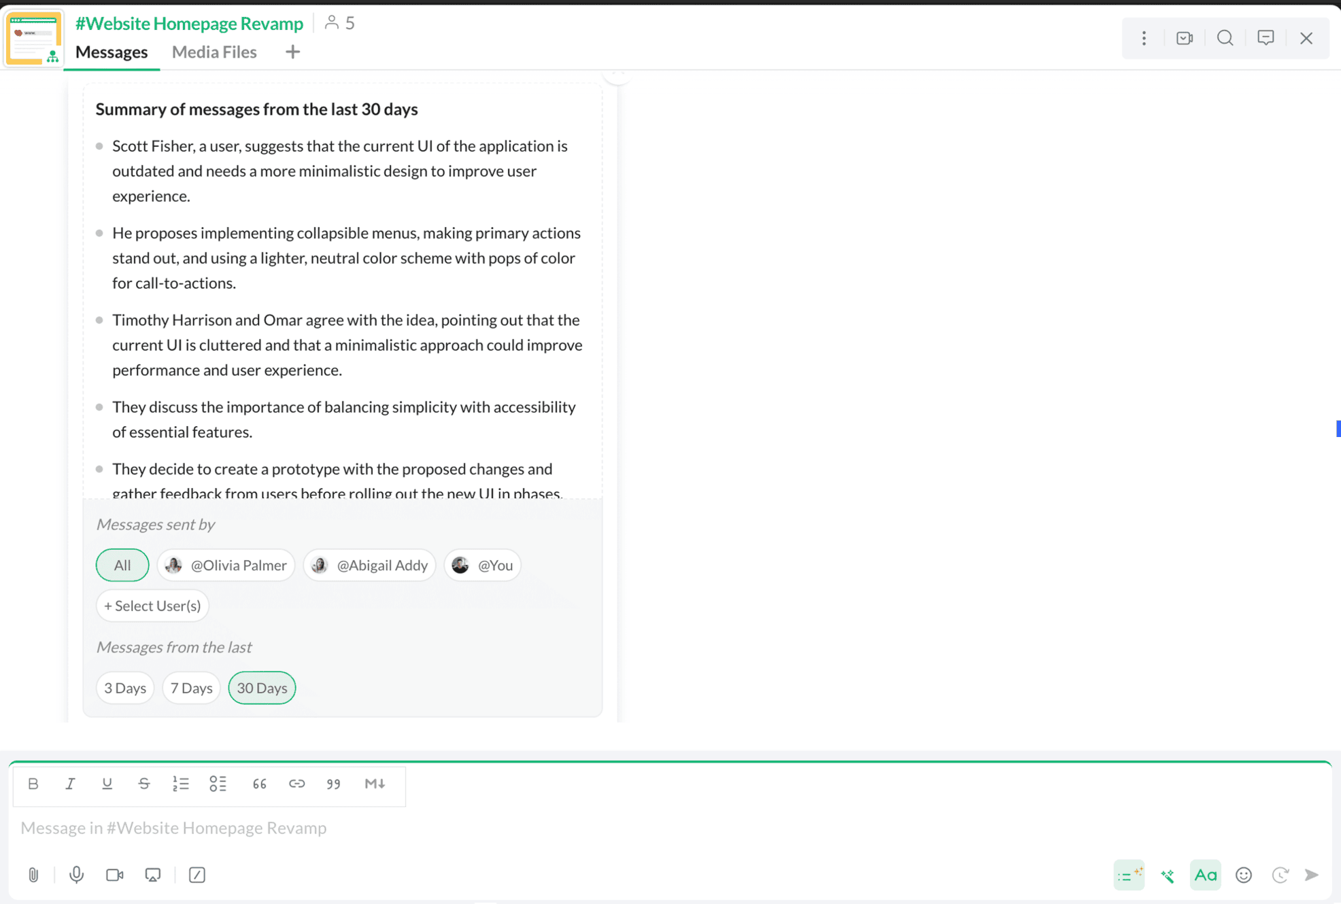
Task: Start a video meeting from header
Action: (1185, 38)
